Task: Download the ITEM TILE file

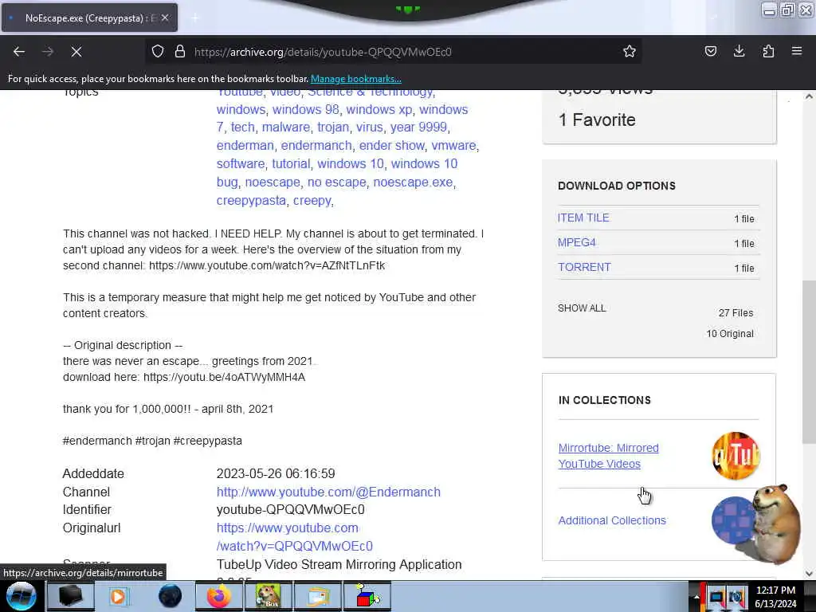Action: (583, 218)
